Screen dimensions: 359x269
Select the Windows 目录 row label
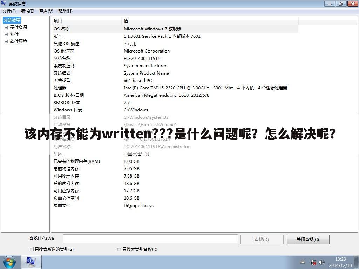[x=68, y=110]
